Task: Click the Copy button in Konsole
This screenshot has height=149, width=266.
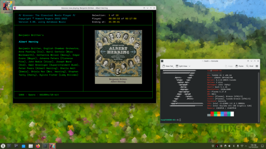Action: 229,66
